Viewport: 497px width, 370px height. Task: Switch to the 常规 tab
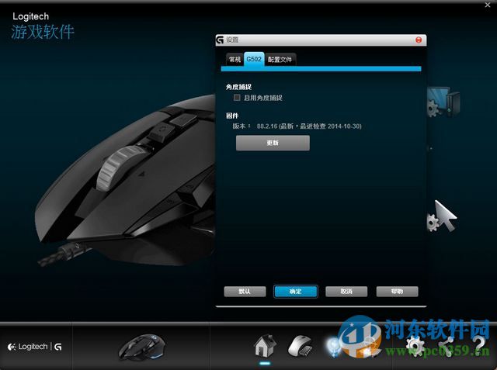(x=235, y=60)
